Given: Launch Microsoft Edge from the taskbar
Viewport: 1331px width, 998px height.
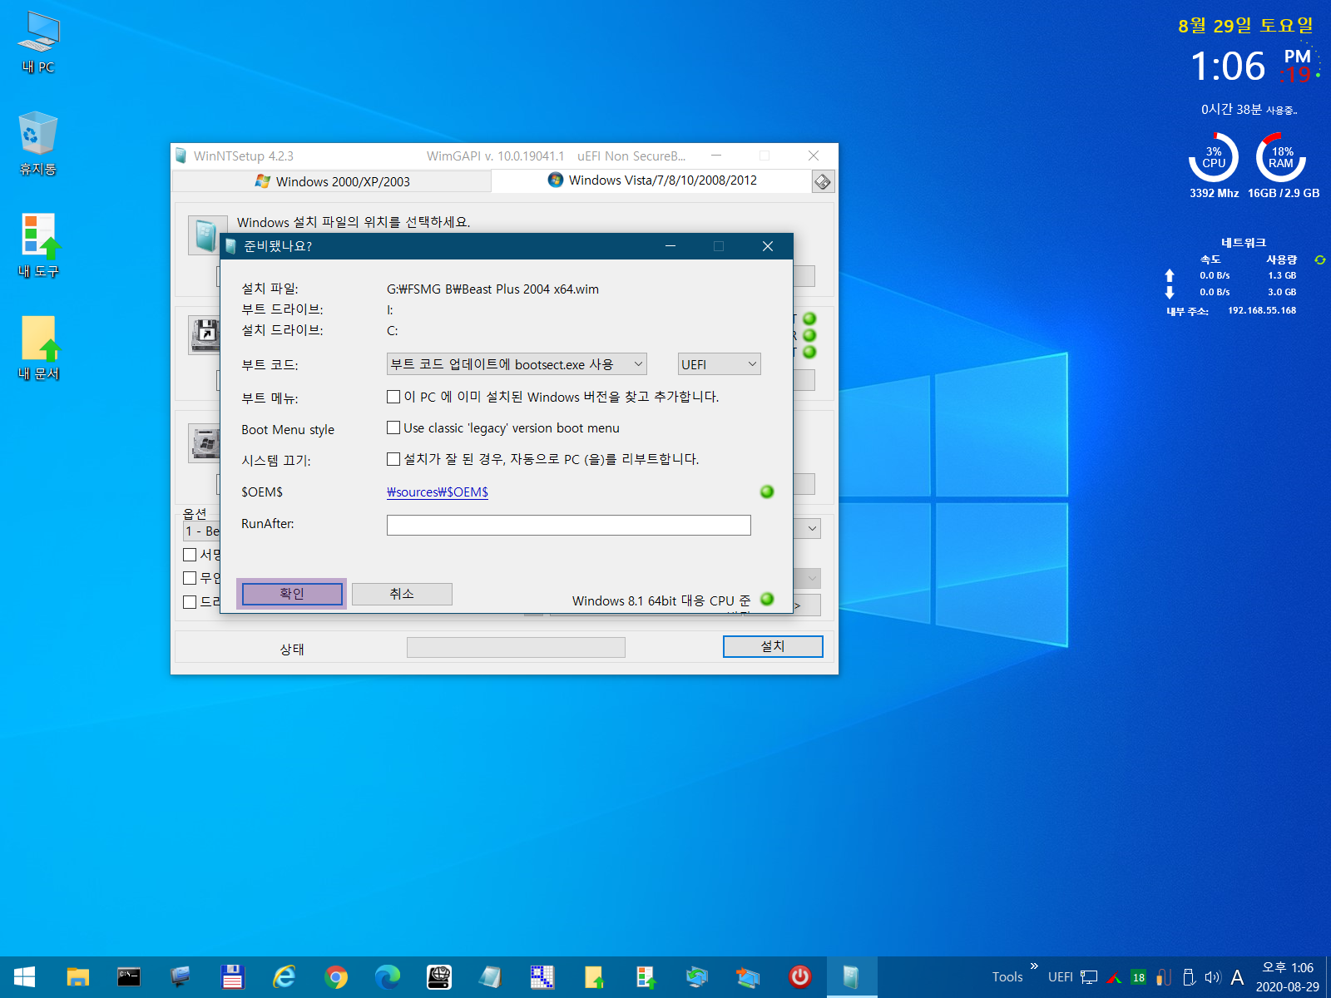Looking at the screenshot, I should point(388,977).
